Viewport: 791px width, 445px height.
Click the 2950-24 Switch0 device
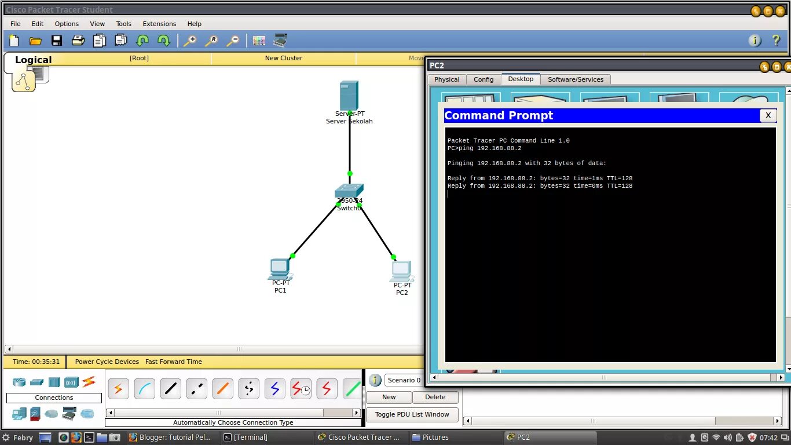tap(349, 191)
